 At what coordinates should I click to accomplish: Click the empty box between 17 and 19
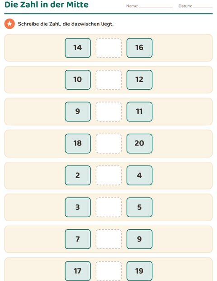click(108, 271)
